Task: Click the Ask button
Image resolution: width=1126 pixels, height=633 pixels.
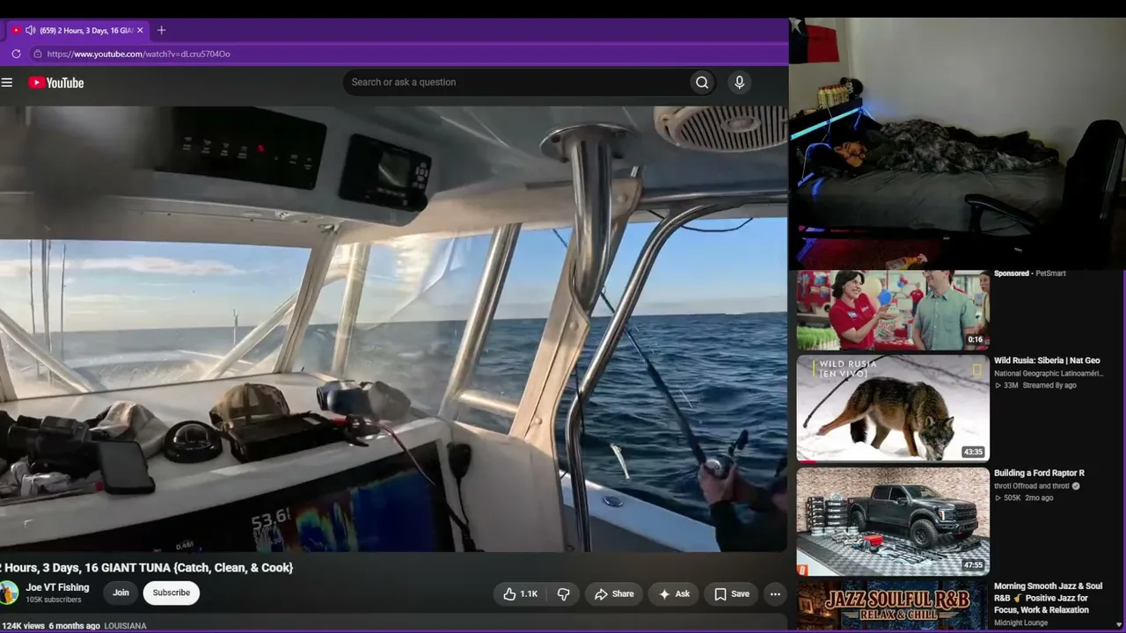Action: pyautogui.click(x=674, y=594)
